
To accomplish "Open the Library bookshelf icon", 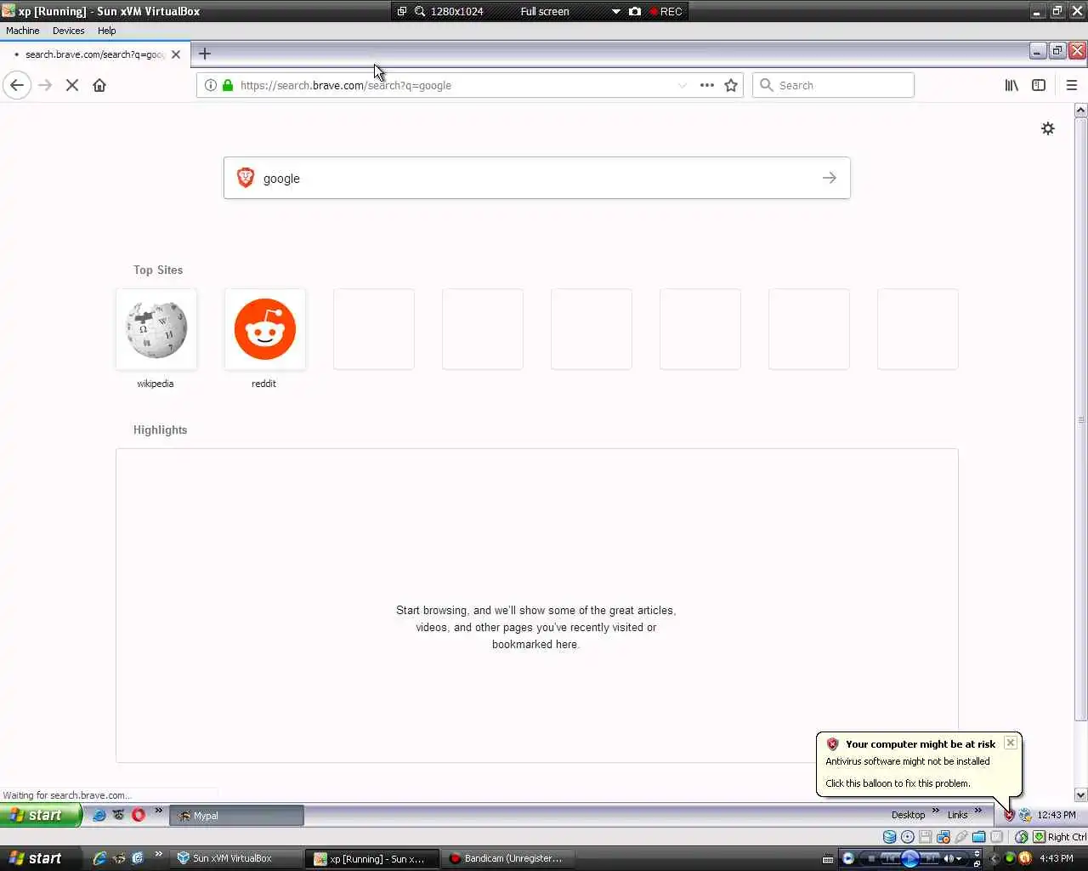I will click(1011, 85).
